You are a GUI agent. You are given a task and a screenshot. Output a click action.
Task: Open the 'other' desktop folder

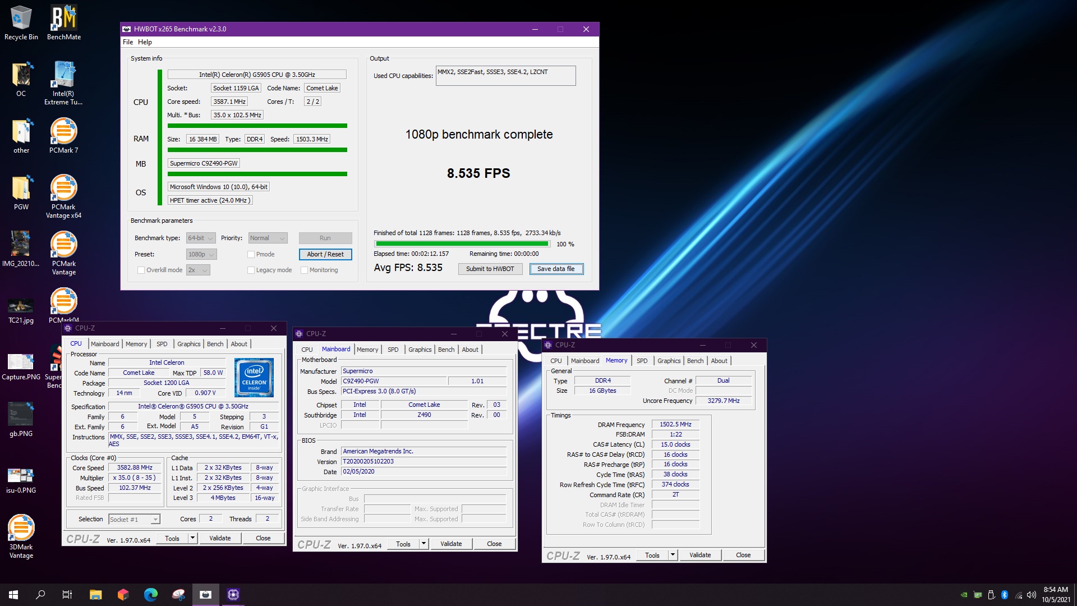pos(21,136)
